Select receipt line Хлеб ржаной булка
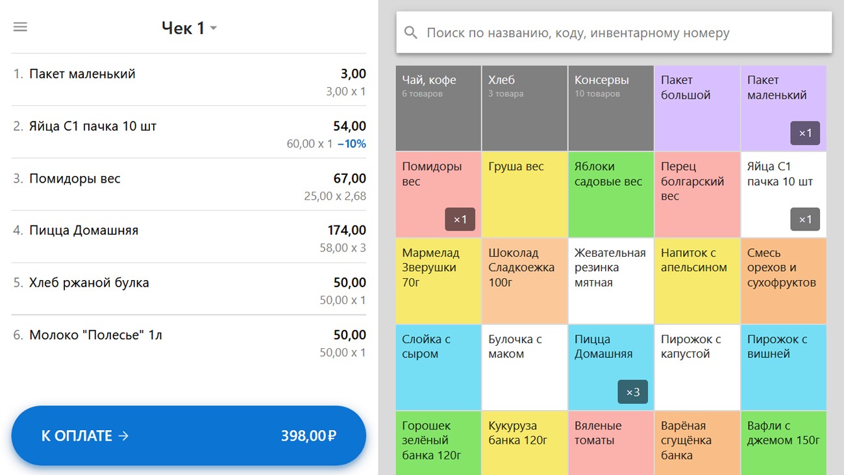844x475 pixels. pos(188,290)
